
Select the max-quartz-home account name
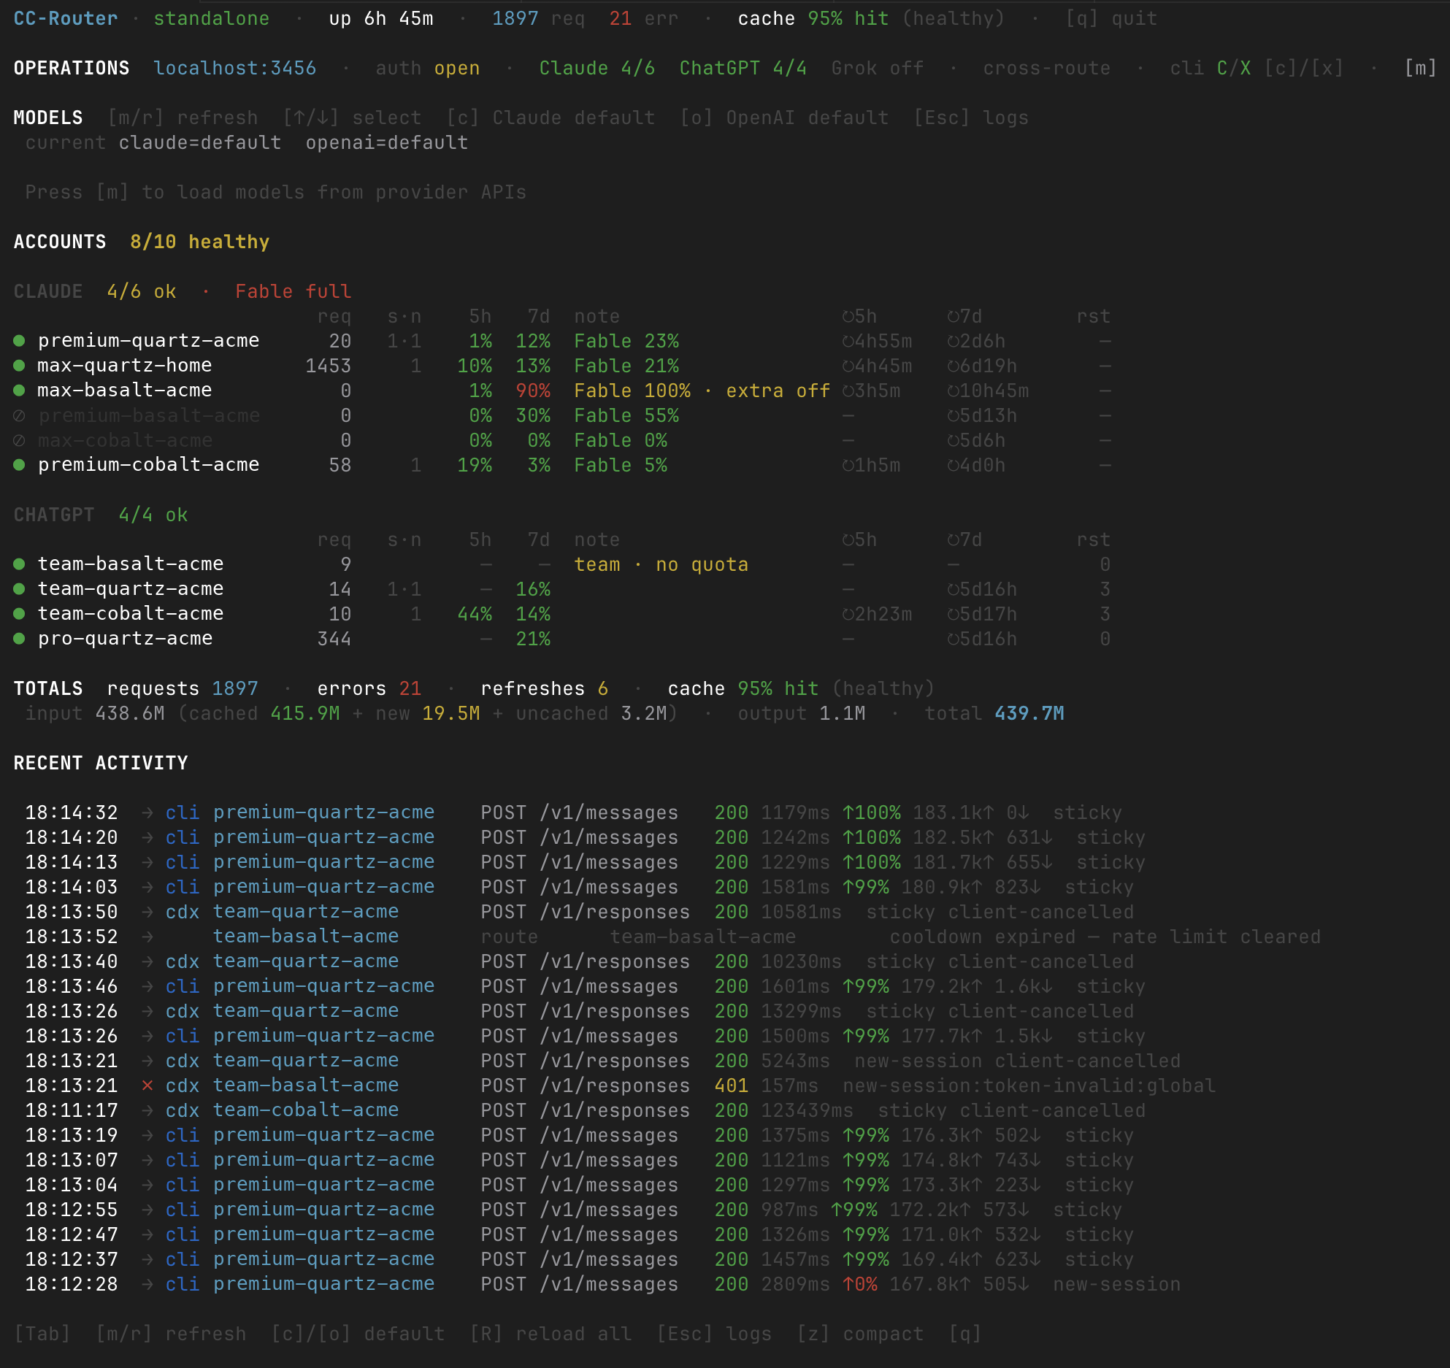(125, 366)
